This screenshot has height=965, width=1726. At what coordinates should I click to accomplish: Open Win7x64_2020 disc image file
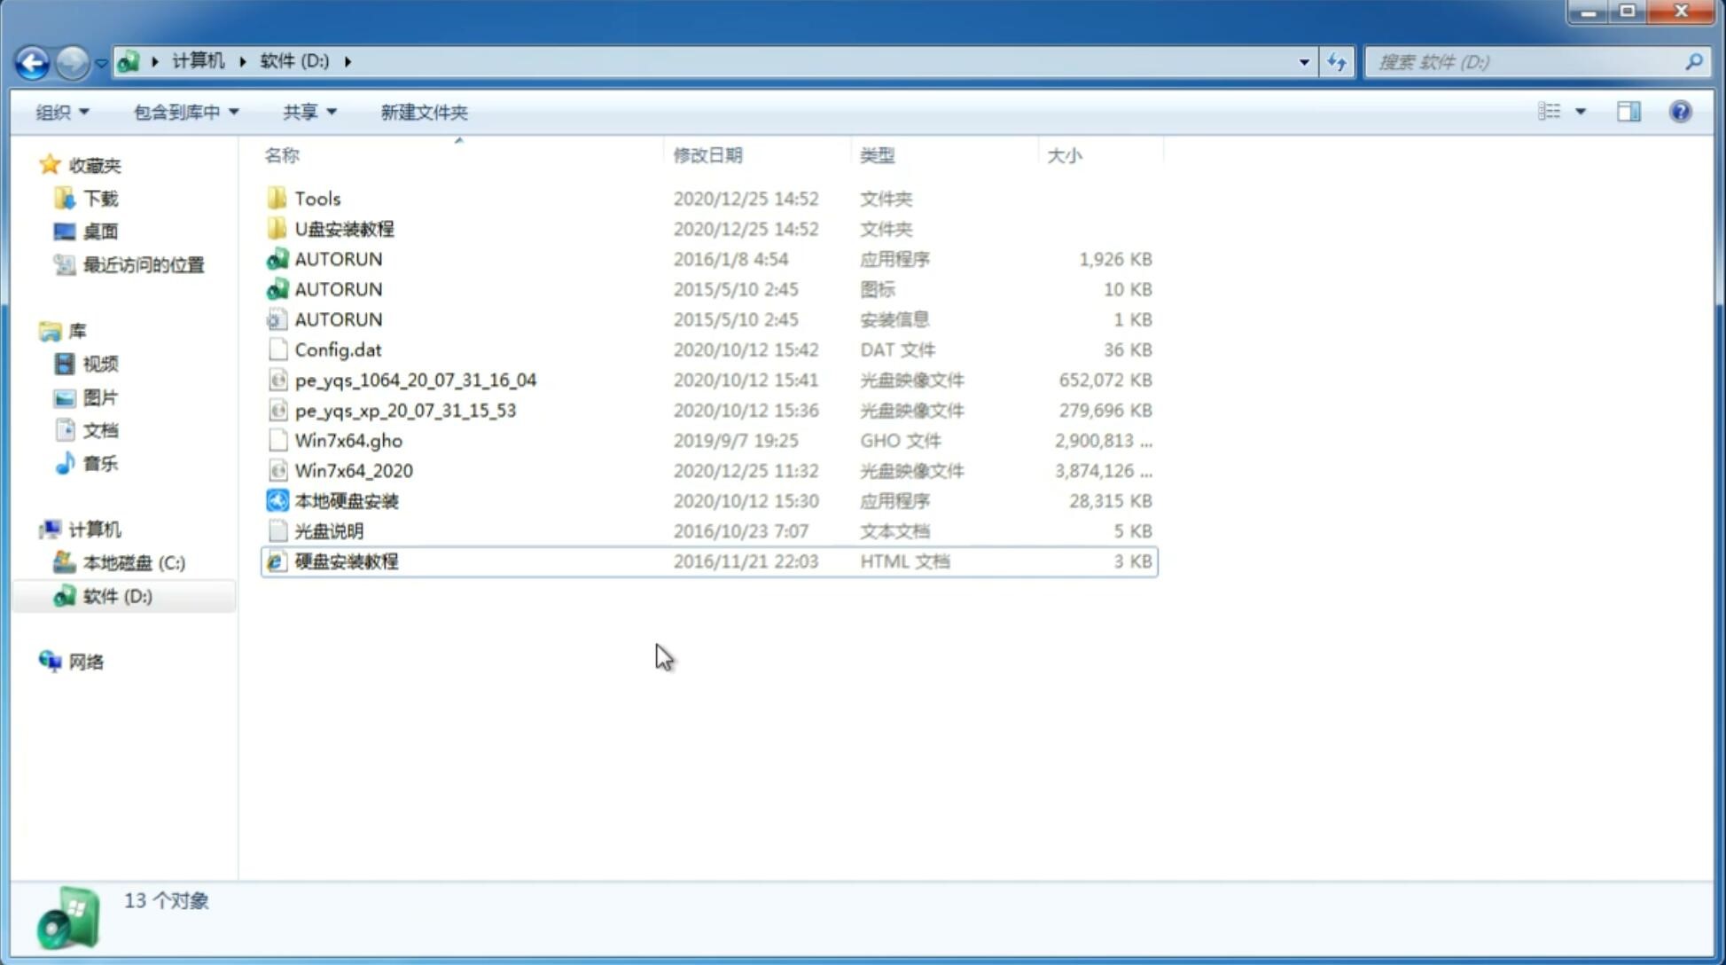(353, 469)
